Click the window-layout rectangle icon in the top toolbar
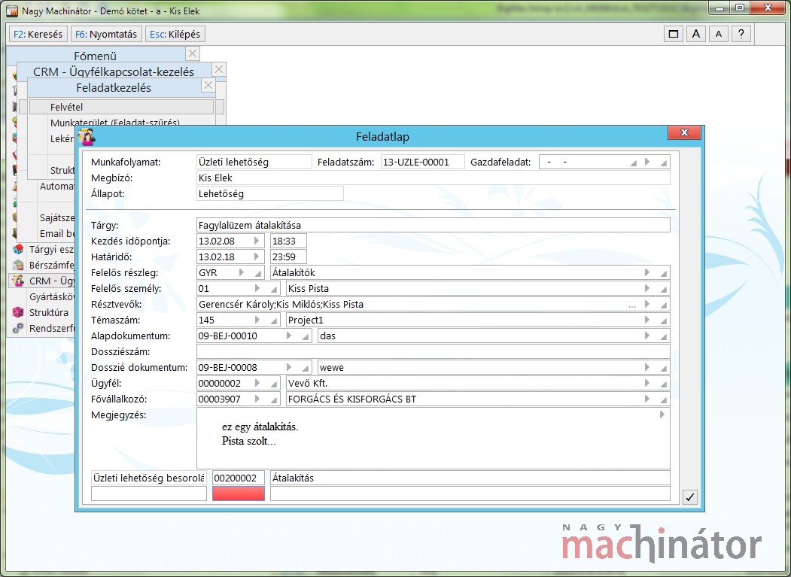Viewport: 791px width, 577px height. coord(673,35)
